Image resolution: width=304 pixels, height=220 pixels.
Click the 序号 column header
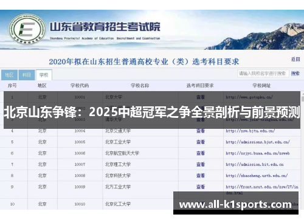pyautogui.click(x=12, y=86)
